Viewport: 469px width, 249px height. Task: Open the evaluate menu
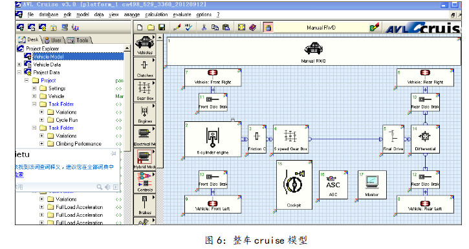pyautogui.click(x=182, y=14)
